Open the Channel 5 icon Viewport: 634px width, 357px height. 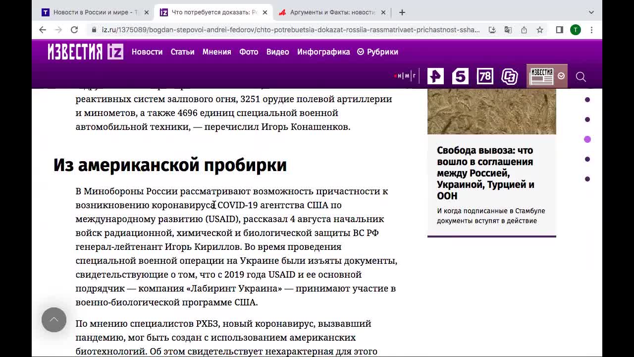click(x=460, y=76)
